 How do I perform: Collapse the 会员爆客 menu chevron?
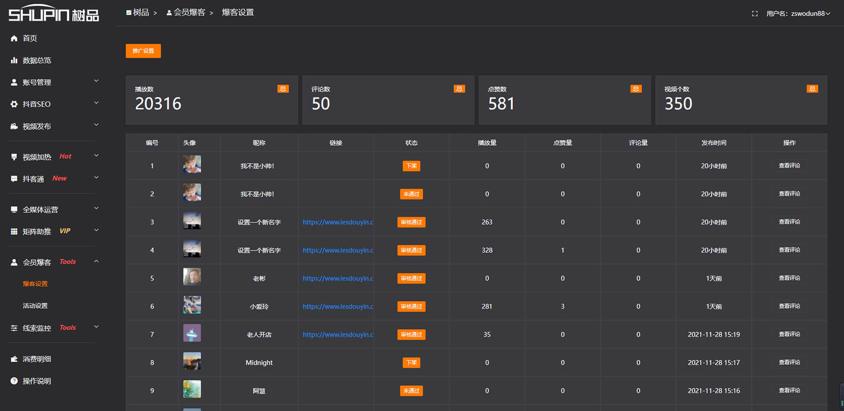[x=96, y=261]
